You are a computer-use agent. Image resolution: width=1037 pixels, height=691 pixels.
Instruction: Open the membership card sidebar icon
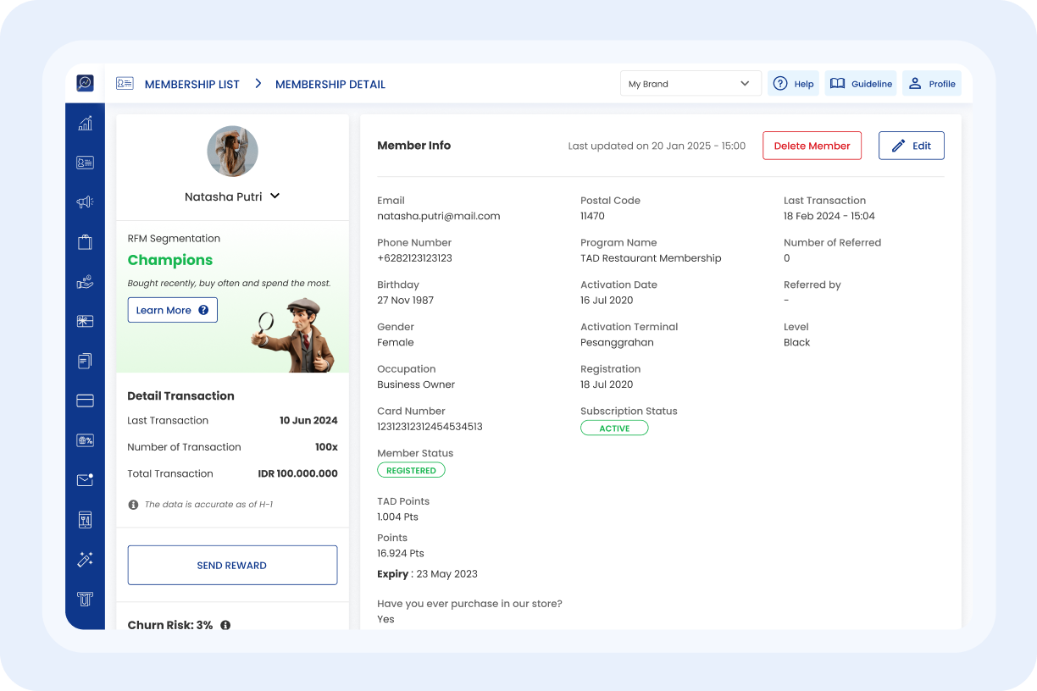[x=85, y=163]
